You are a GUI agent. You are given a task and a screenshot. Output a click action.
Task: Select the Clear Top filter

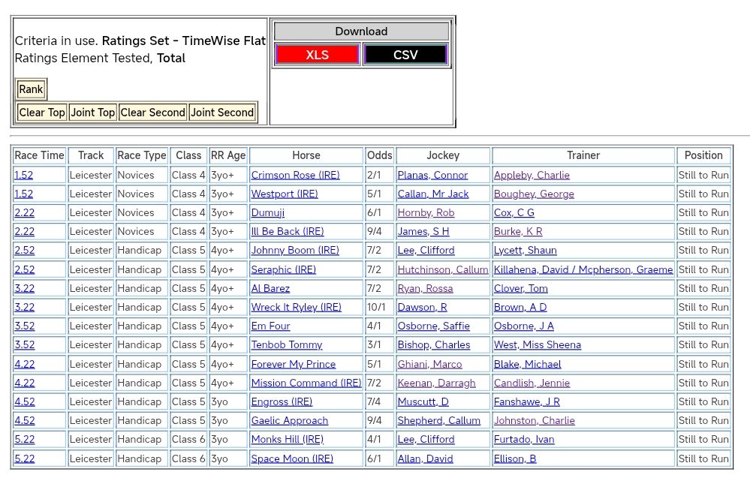(42, 113)
